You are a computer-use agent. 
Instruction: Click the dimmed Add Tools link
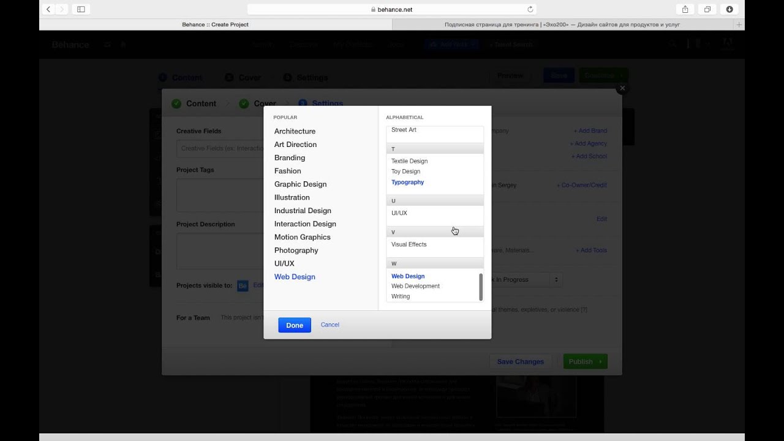click(591, 250)
